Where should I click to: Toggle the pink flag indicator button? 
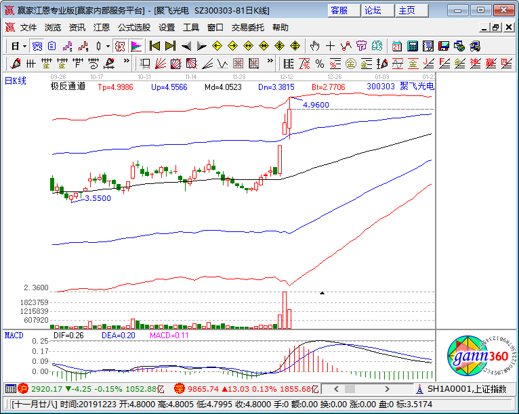click(x=136, y=46)
